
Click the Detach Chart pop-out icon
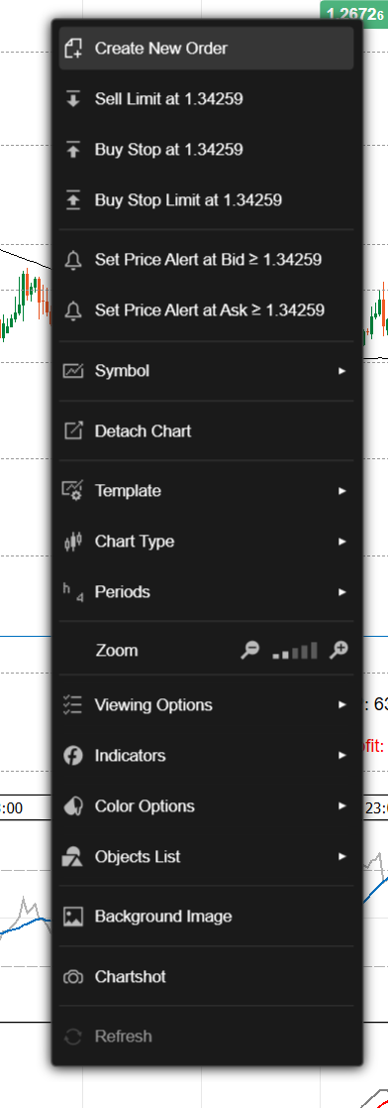(73, 431)
